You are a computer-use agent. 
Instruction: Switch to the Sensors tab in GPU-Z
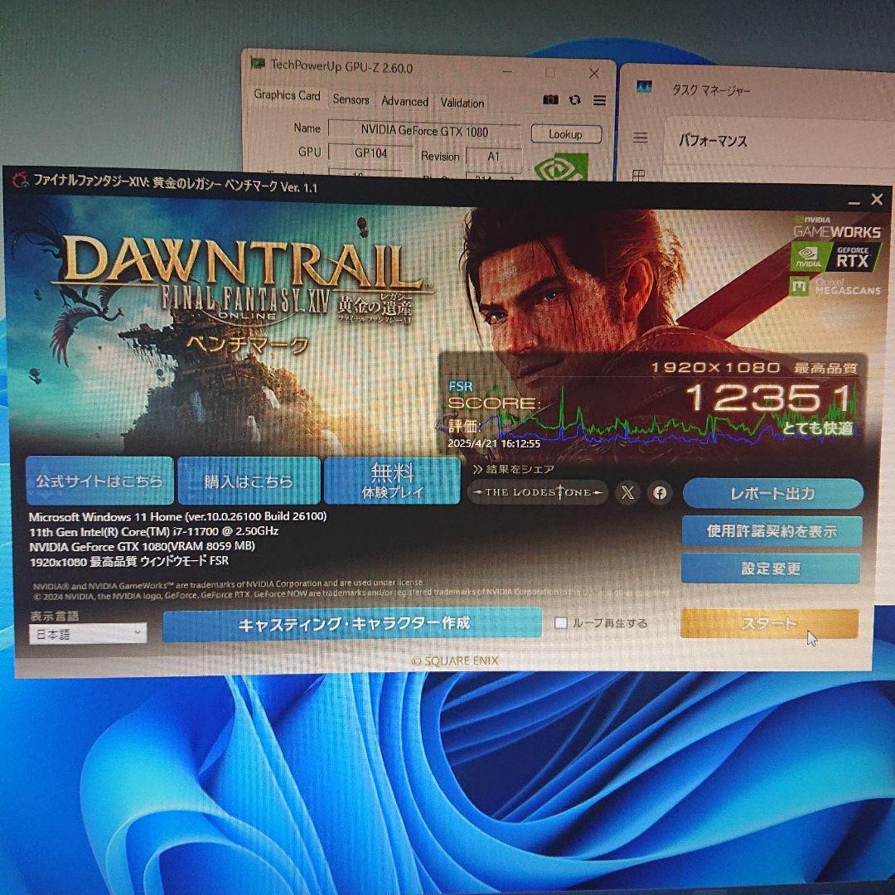point(351,100)
